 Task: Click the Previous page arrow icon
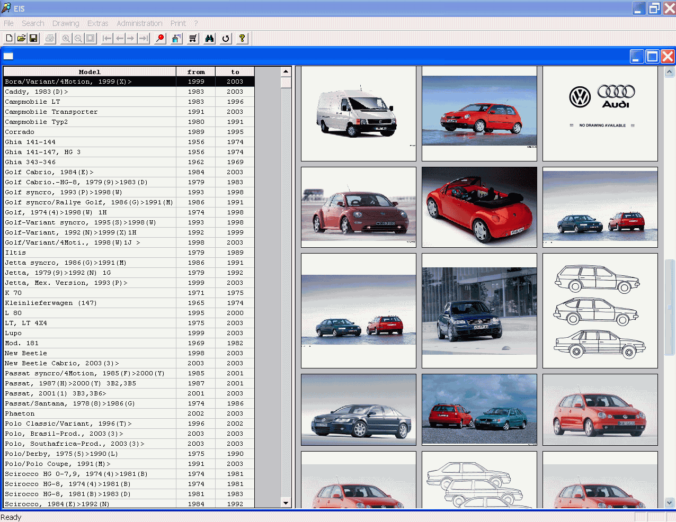coord(119,38)
